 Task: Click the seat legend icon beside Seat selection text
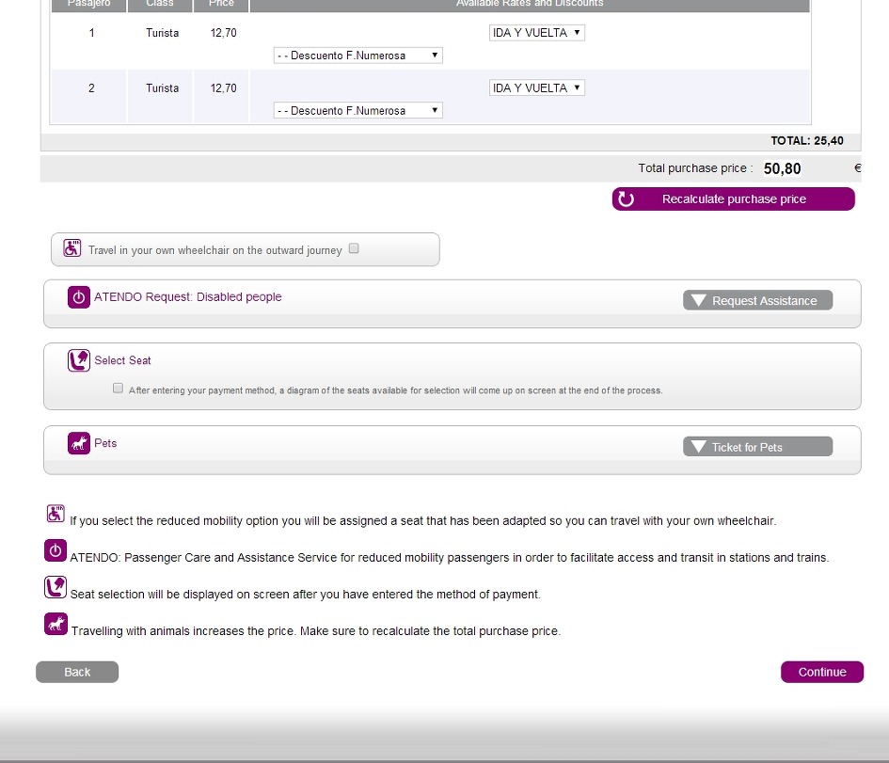click(56, 588)
